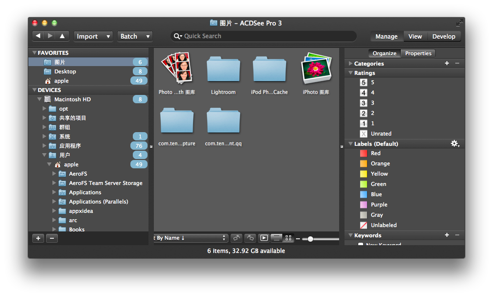Pick the Green label swatch
The width and height of the screenshot is (493, 297).
[364, 184]
